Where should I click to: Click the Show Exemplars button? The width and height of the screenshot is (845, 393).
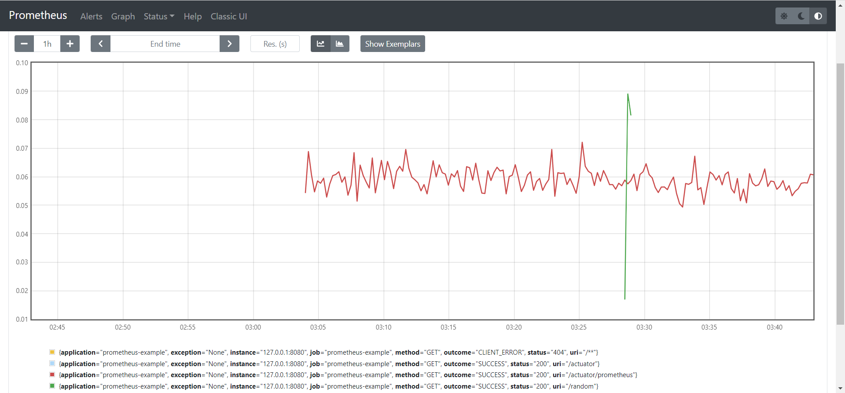pyautogui.click(x=393, y=44)
